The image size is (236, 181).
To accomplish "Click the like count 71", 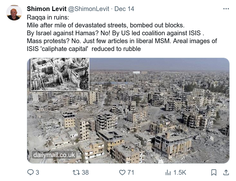I will pos(131,172).
